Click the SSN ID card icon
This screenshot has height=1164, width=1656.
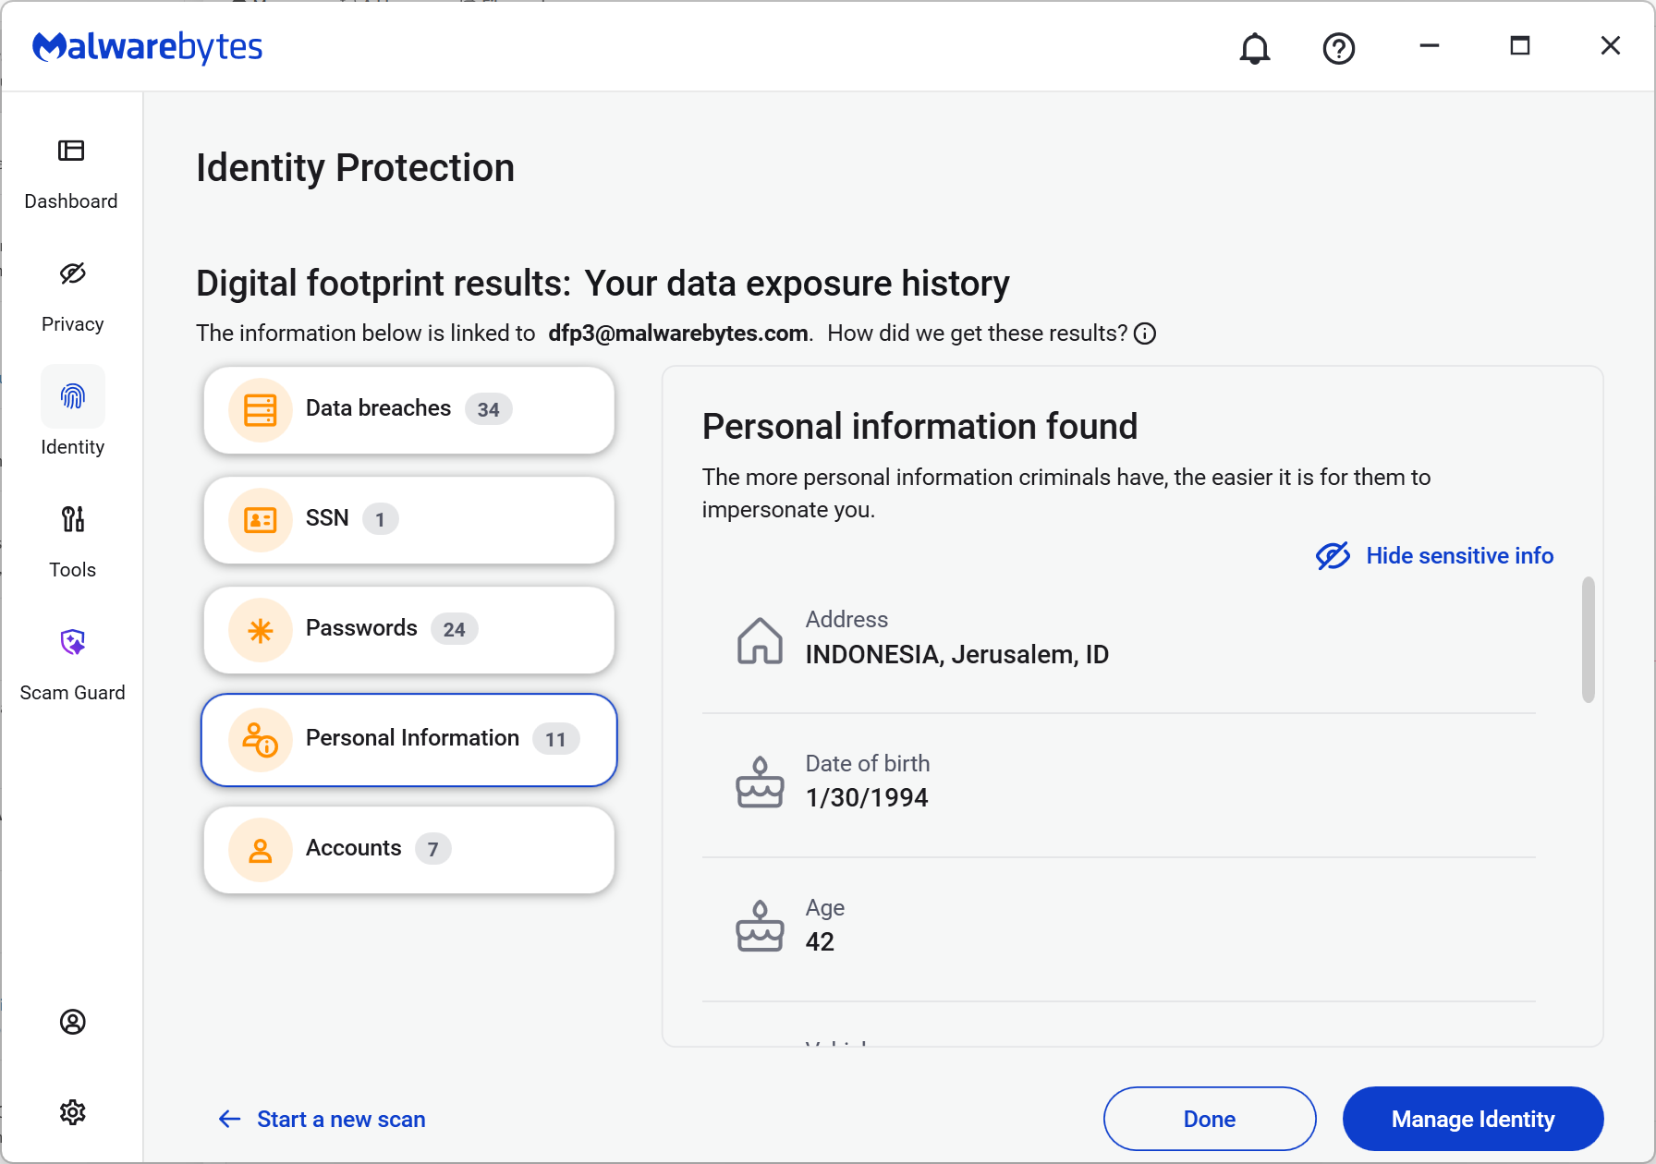click(261, 520)
